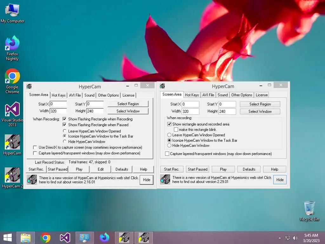Click camera icon beside version 2.29.01 notice
Screen dimensions: 325x244
(165, 180)
